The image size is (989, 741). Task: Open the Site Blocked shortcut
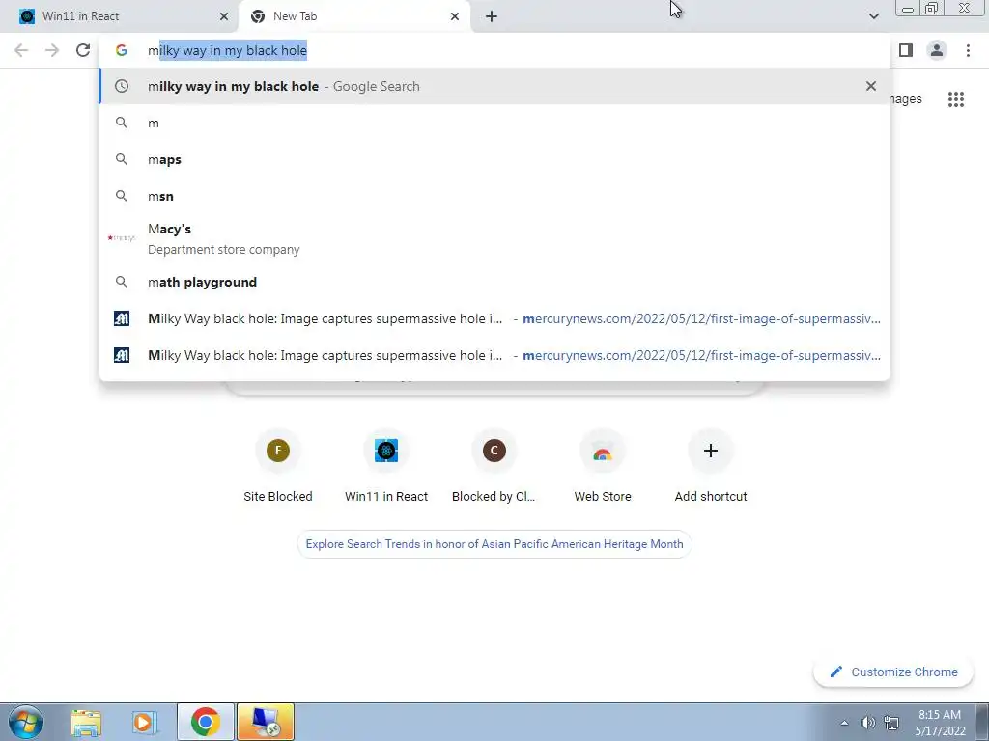pyautogui.click(x=278, y=466)
